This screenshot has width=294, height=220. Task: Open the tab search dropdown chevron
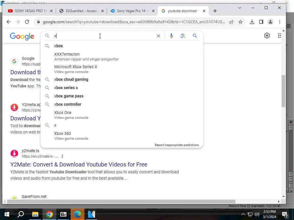click(x=240, y=8)
